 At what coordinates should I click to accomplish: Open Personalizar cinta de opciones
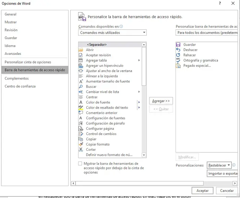pos(35,62)
